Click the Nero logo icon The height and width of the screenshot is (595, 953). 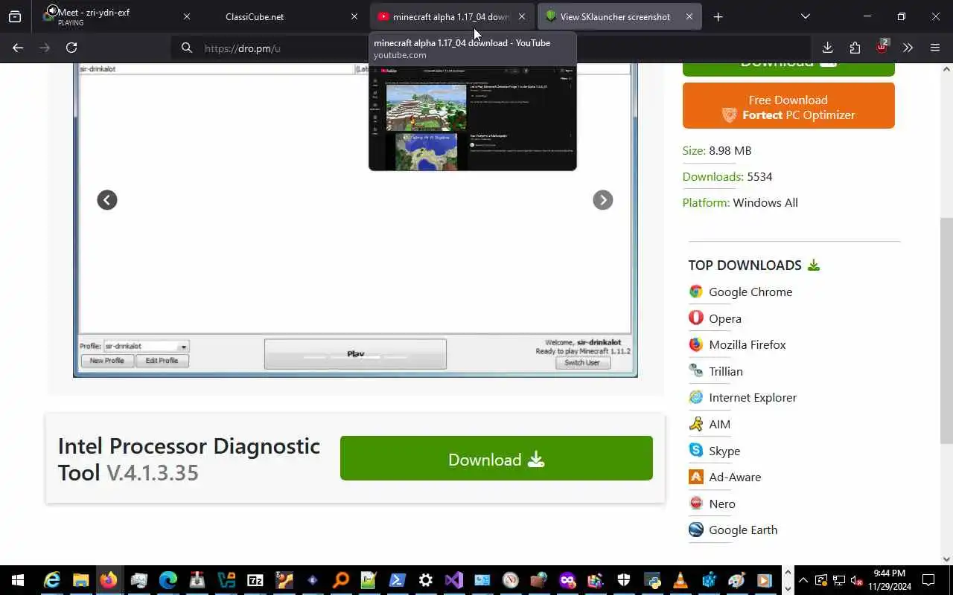tap(696, 503)
